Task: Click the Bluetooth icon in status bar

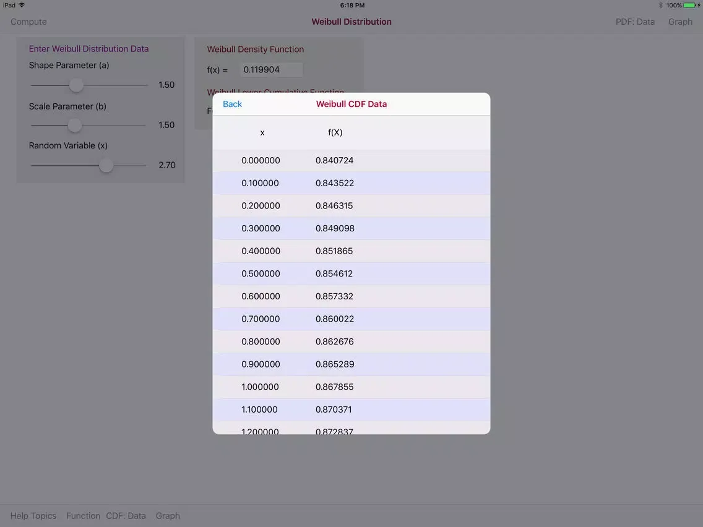Action: (660, 6)
